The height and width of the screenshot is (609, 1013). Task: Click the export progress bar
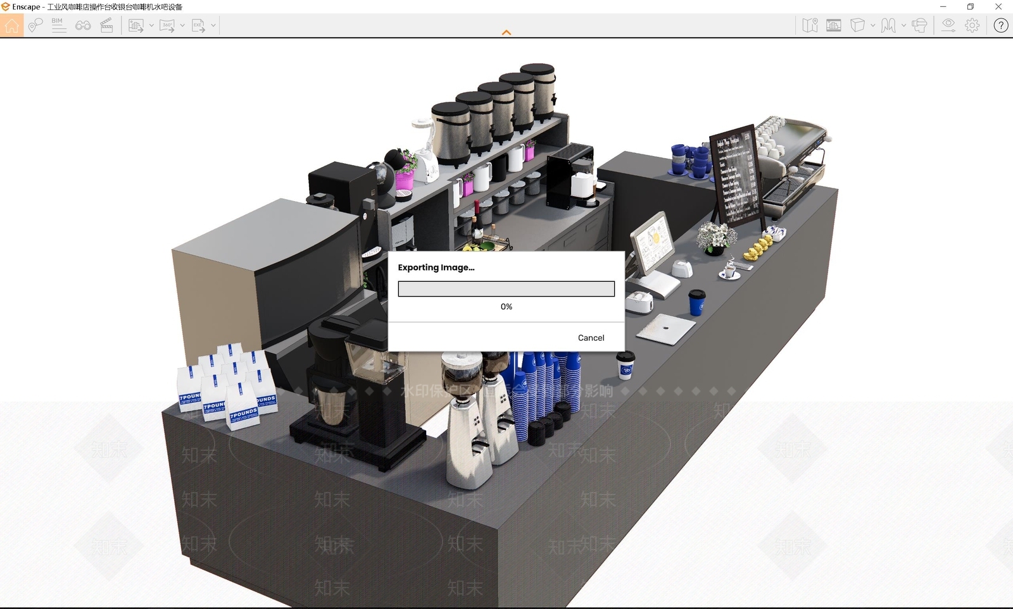(x=507, y=289)
